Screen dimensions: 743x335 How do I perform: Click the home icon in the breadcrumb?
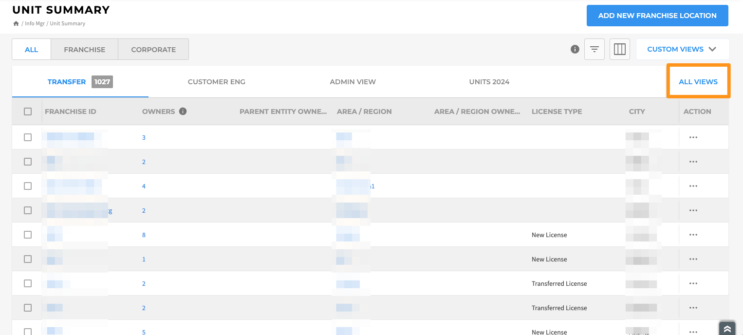[x=16, y=23]
